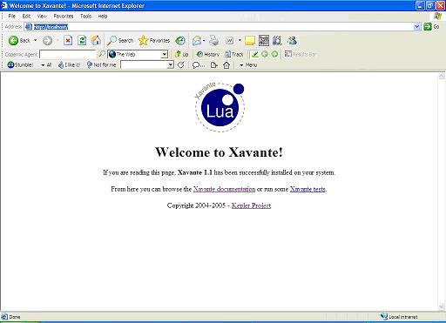Open the Edit menu

pyautogui.click(x=26, y=17)
